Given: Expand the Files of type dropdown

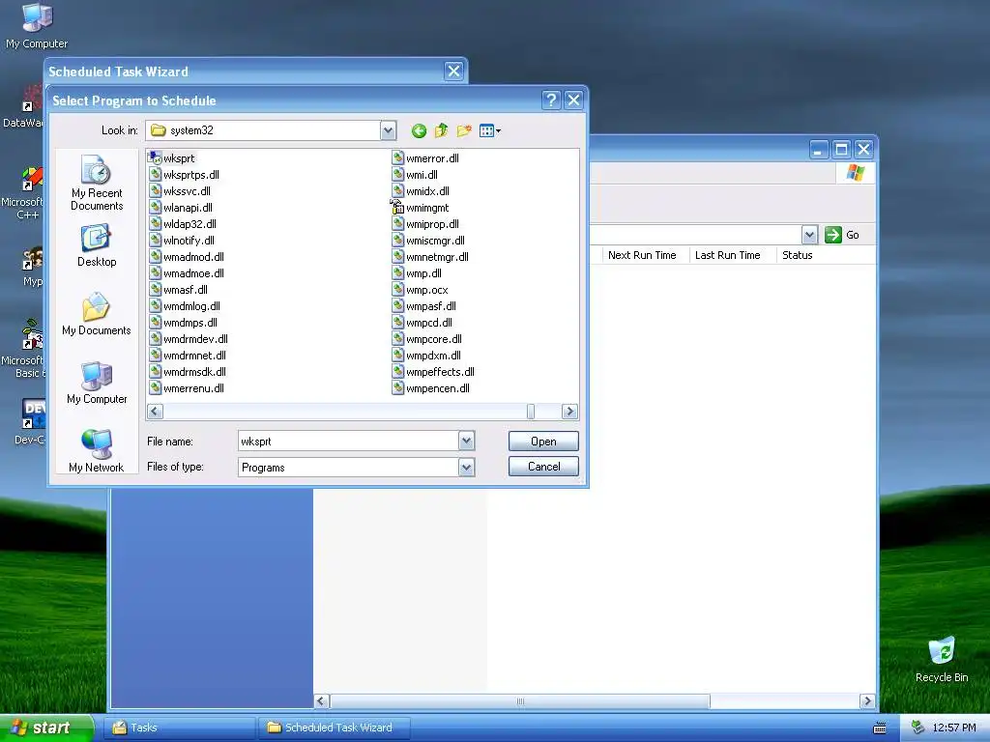Looking at the screenshot, I should (x=466, y=468).
